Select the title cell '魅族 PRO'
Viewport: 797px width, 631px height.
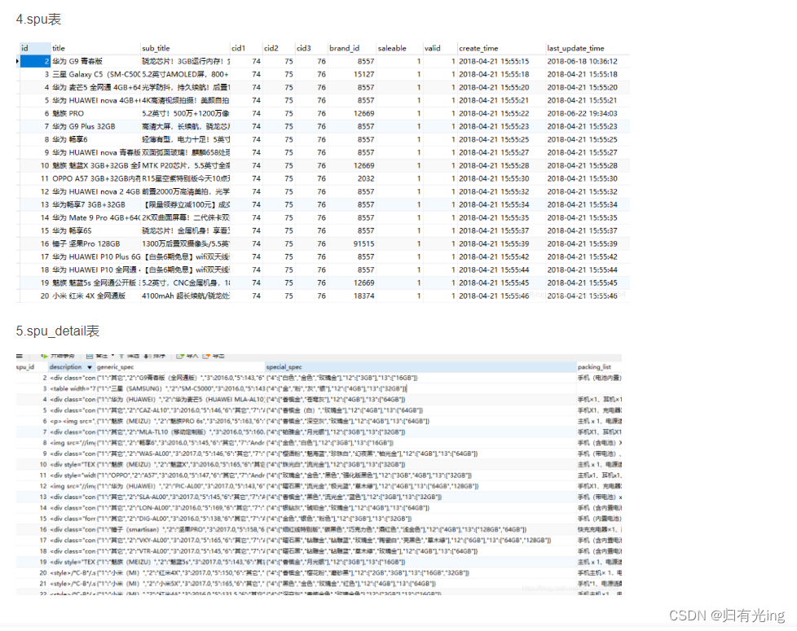click(95, 113)
